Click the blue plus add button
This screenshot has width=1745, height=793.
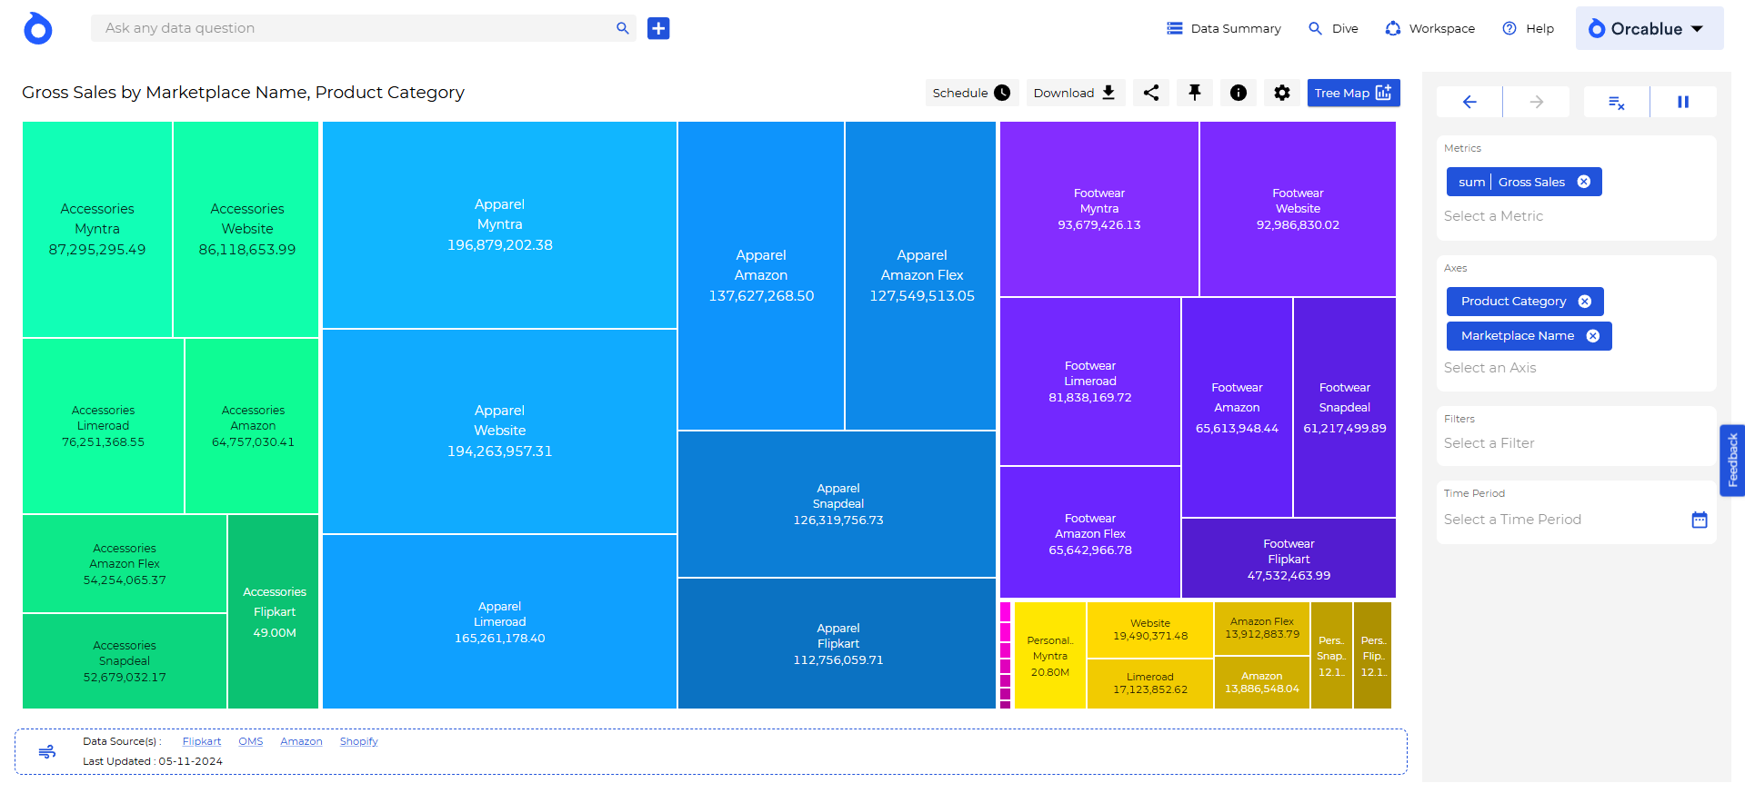click(658, 28)
